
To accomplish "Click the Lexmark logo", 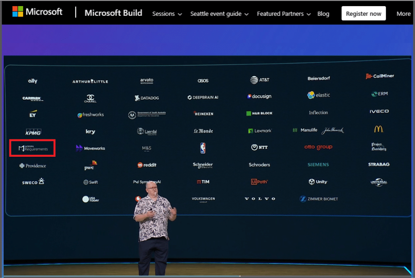I will [260, 131].
